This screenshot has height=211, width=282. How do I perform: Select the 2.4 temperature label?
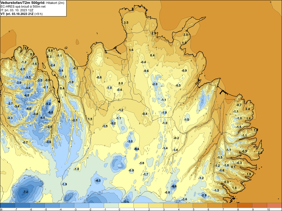point(248,109)
